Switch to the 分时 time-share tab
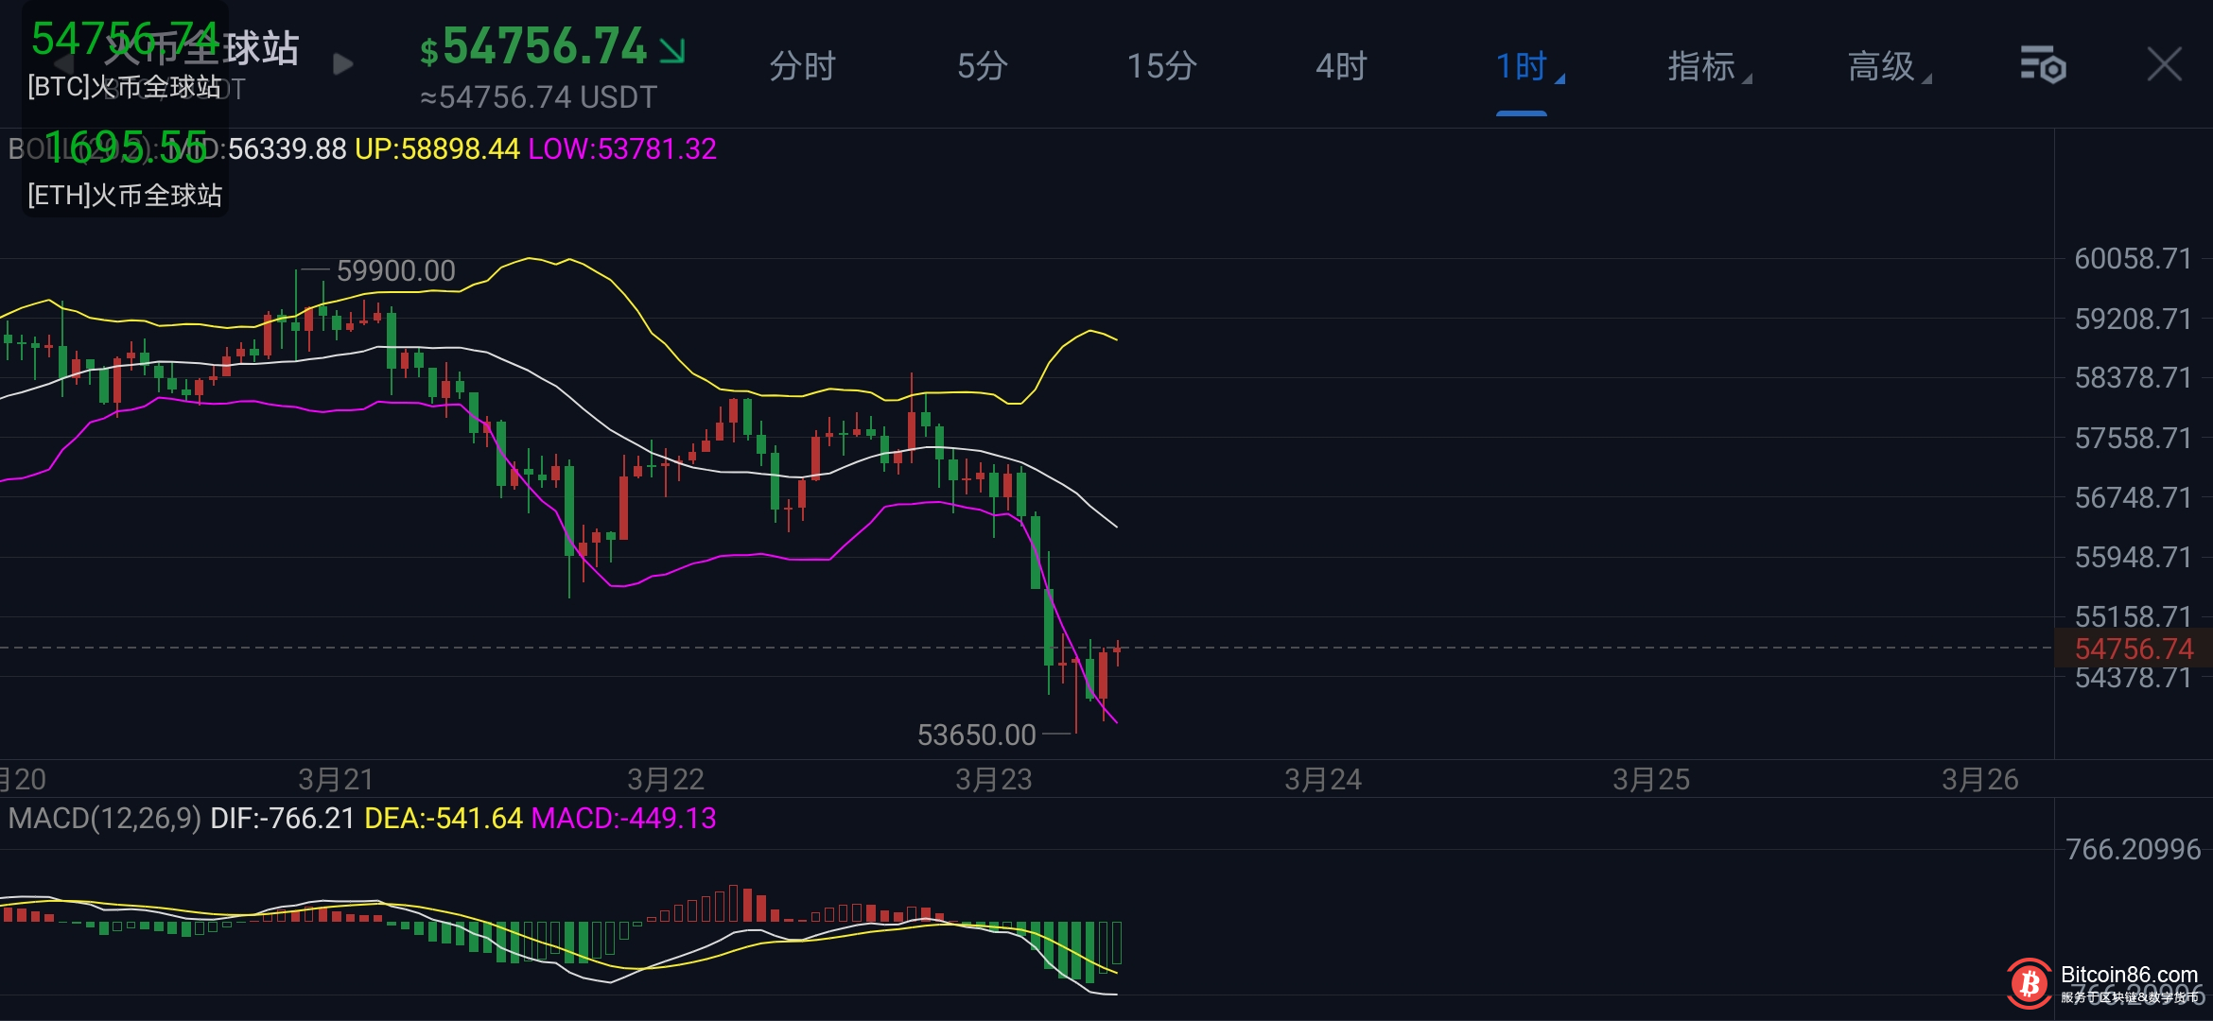 click(802, 67)
